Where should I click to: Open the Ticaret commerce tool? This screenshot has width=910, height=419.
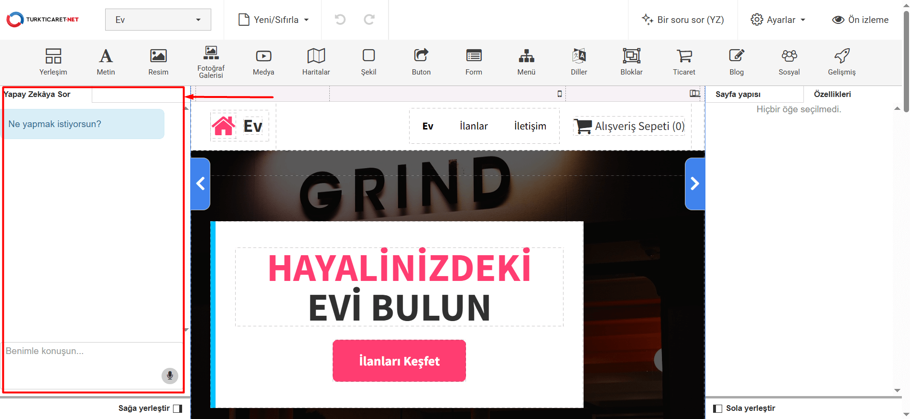pos(684,62)
